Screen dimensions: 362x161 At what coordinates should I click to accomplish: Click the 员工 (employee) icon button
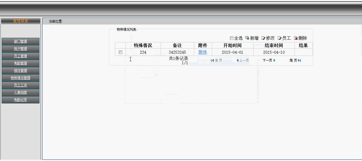[284, 38]
